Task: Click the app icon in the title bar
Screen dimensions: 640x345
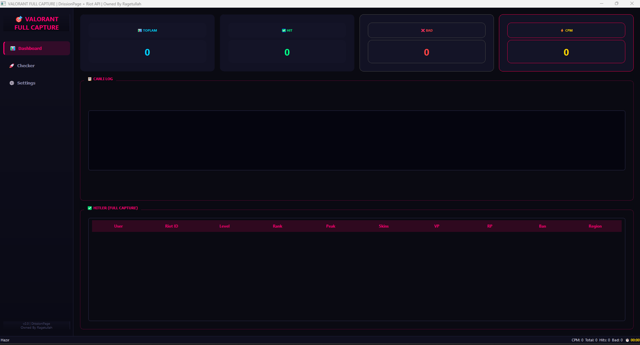Action: pyautogui.click(x=3, y=4)
